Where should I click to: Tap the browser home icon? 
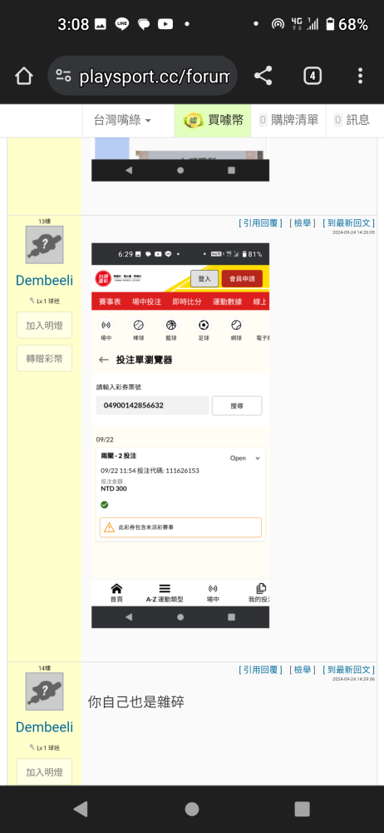click(24, 76)
